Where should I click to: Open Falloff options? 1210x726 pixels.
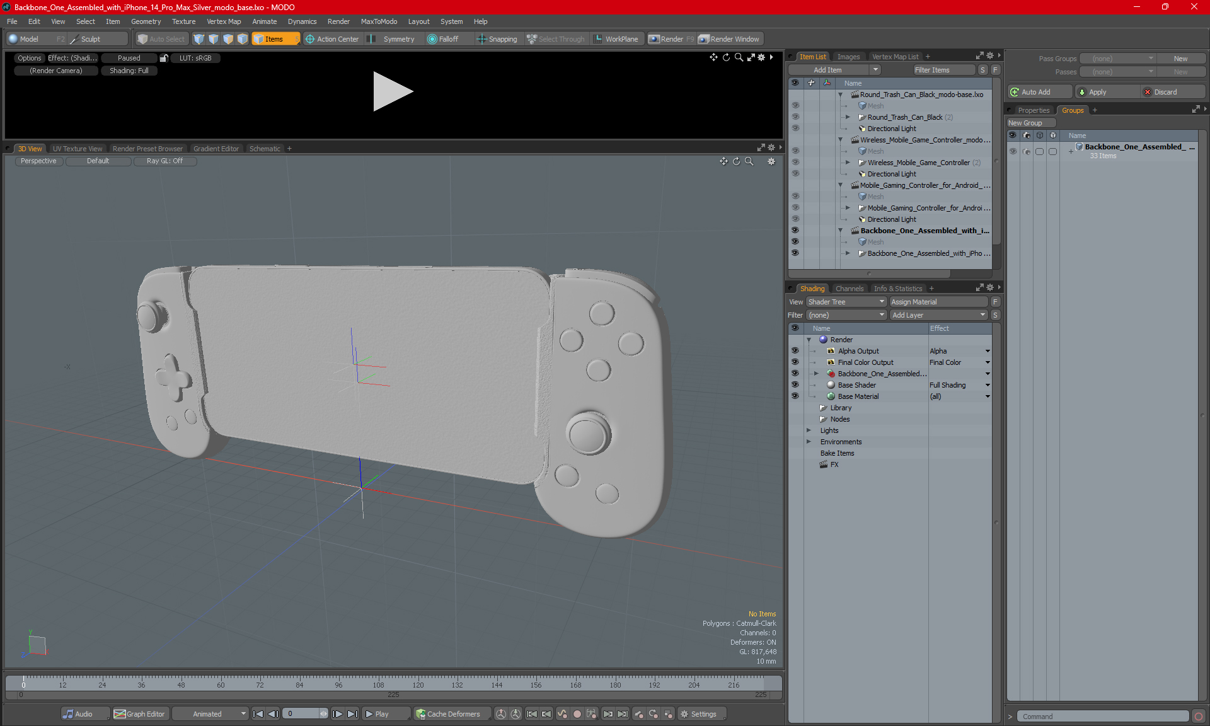click(444, 39)
